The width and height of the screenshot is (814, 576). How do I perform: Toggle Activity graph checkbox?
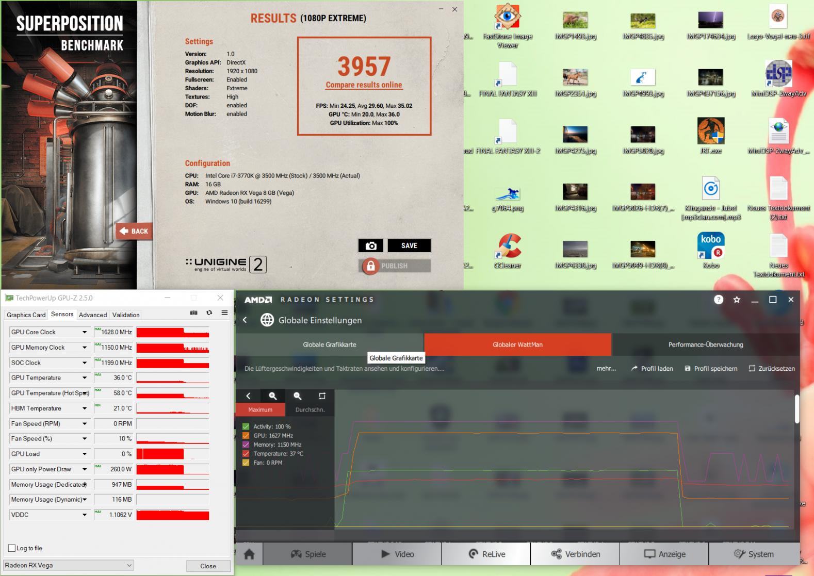point(246,426)
